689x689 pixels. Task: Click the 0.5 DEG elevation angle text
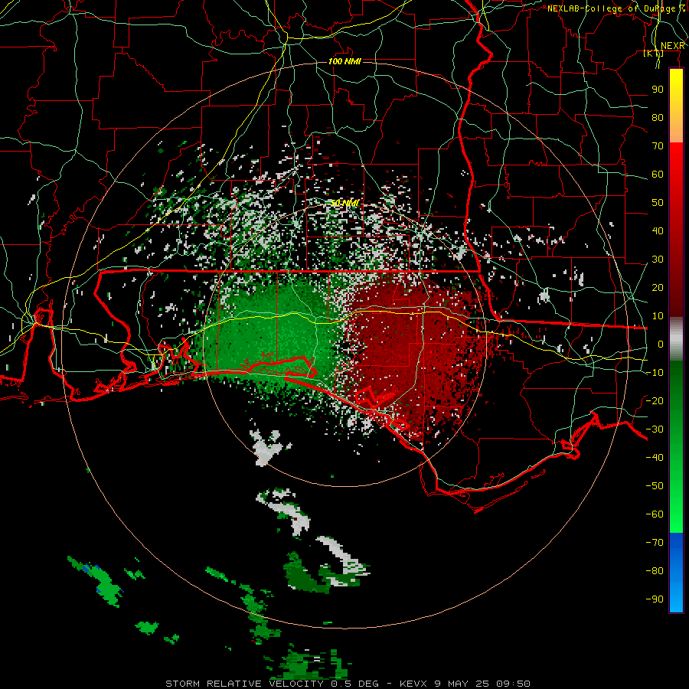click(354, 684)
